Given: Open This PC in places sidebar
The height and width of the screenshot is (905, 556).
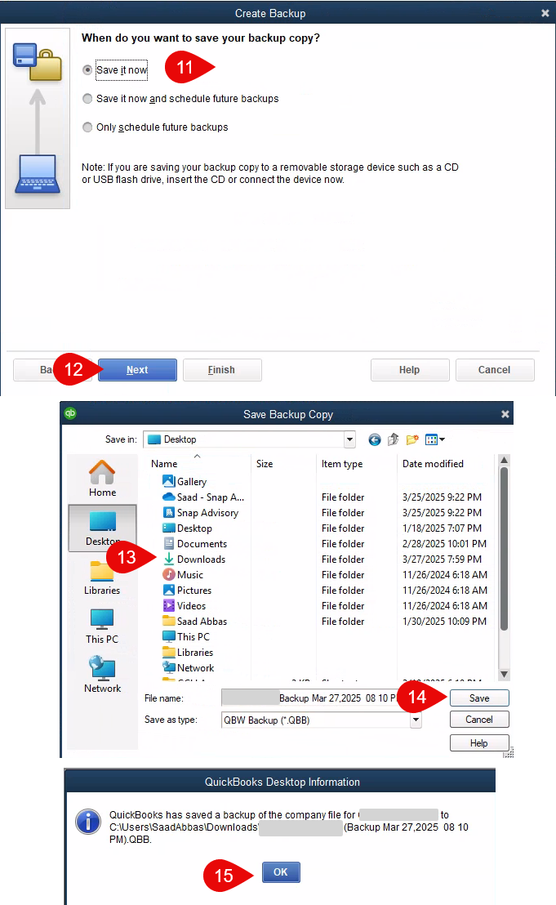Looking at the screenshot, I should pyautogui.click(x=102, y=626).
